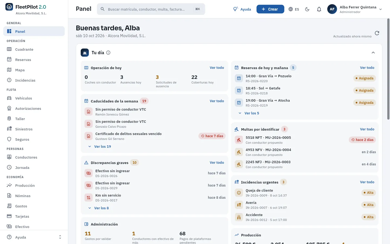Click calendar icon for RS-2026-0220

click(239, 78)
